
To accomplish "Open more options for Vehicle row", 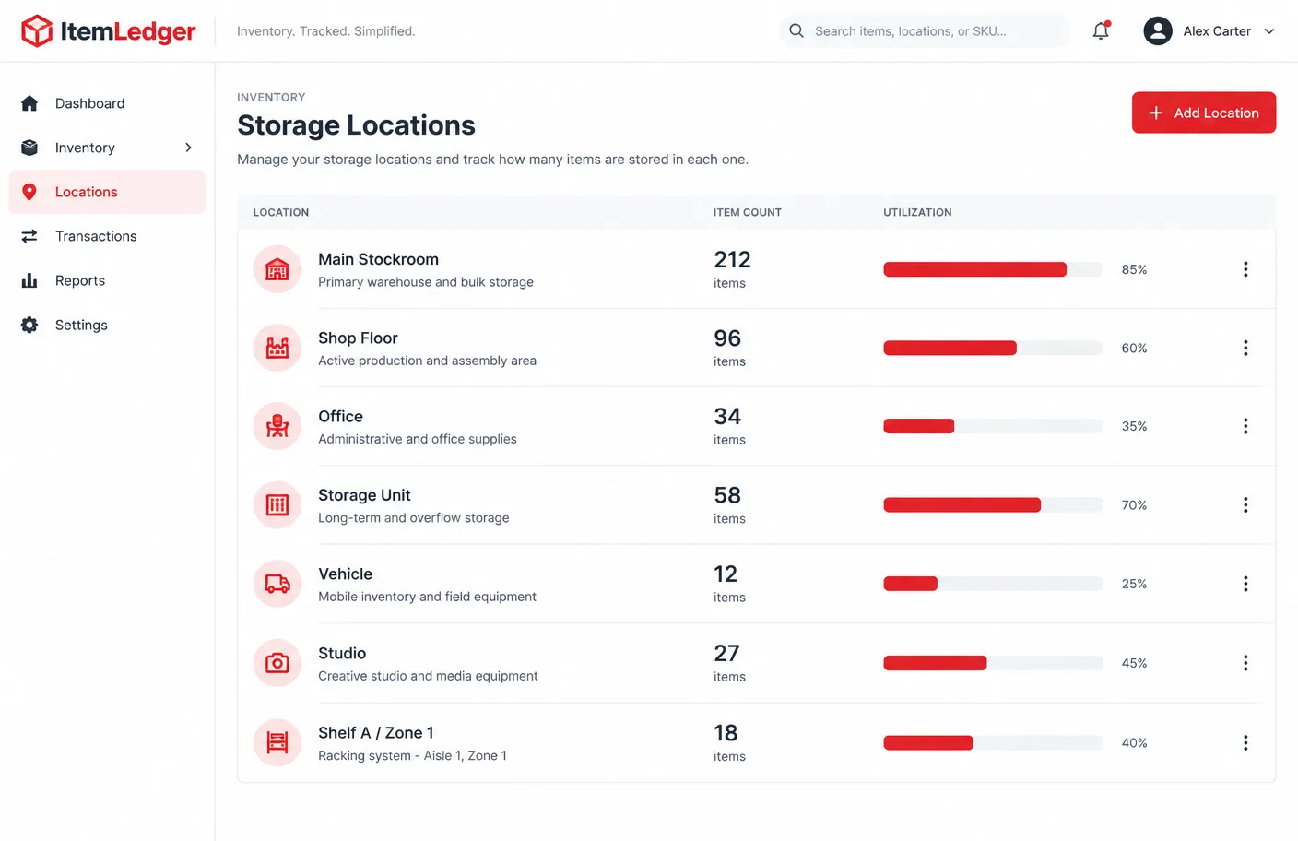I will [x=1245, y=584].
